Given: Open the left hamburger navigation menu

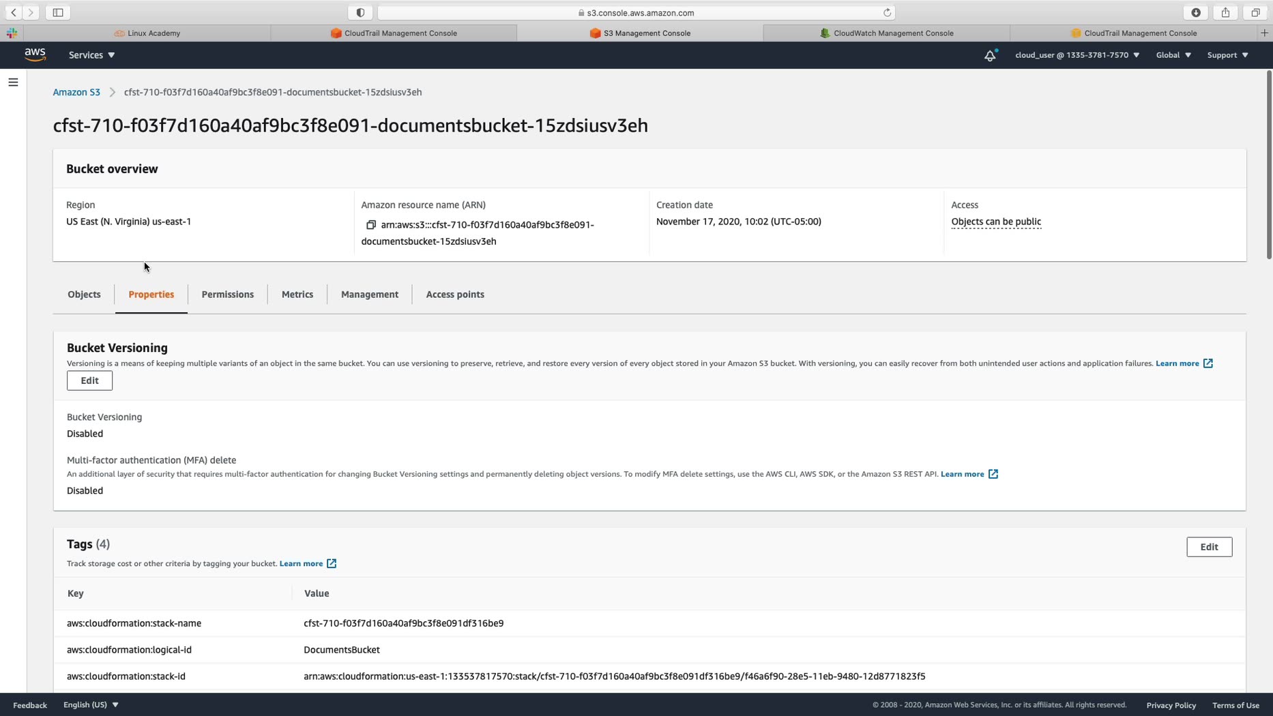Looking at the screenshot, I should pos(13,83).
